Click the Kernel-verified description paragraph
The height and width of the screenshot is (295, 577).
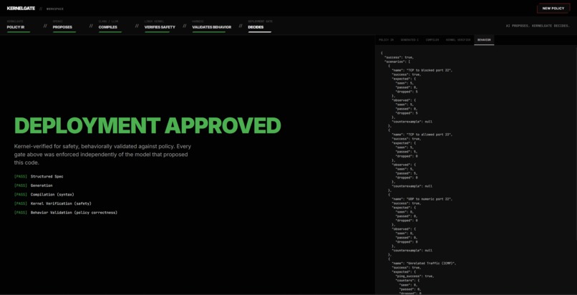tap(102, 155)
